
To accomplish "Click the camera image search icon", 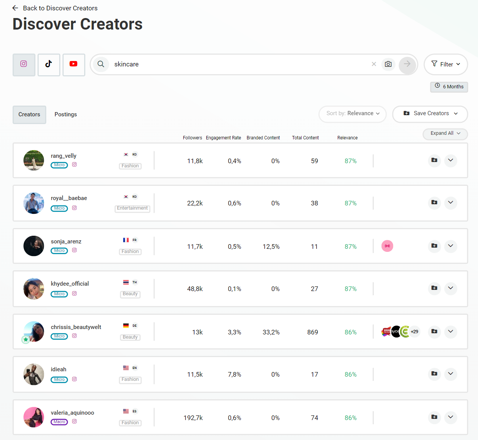I will 388,64.
